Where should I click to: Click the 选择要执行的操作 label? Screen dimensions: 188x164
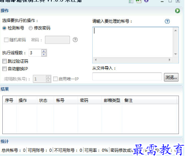pos(20,20)
